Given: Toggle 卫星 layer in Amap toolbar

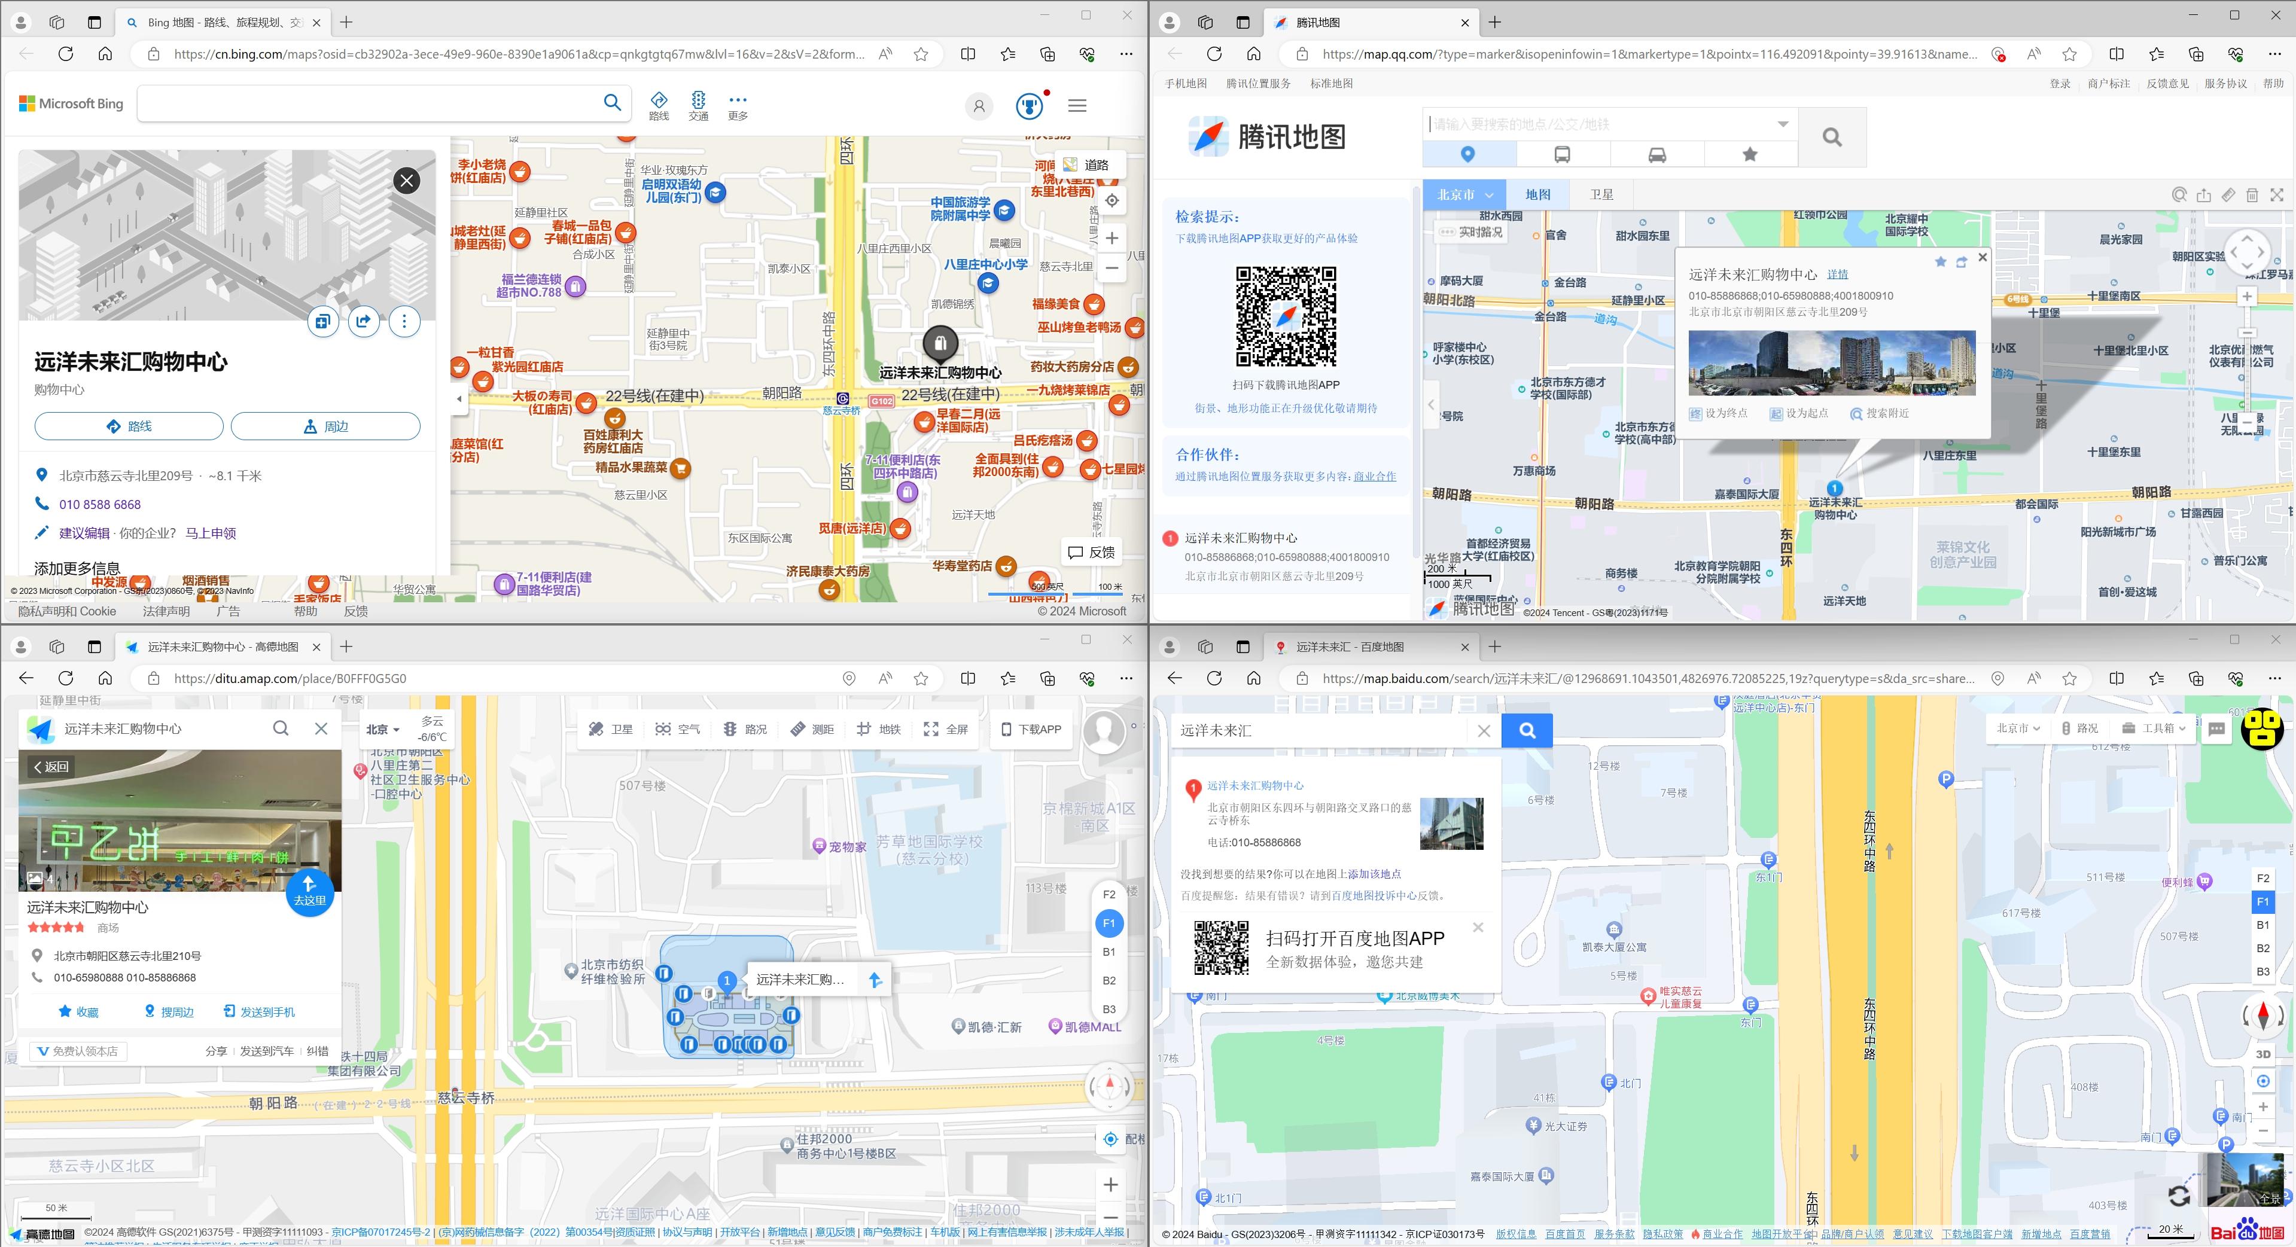Looking at the screenshot, I should coord(611,729).
